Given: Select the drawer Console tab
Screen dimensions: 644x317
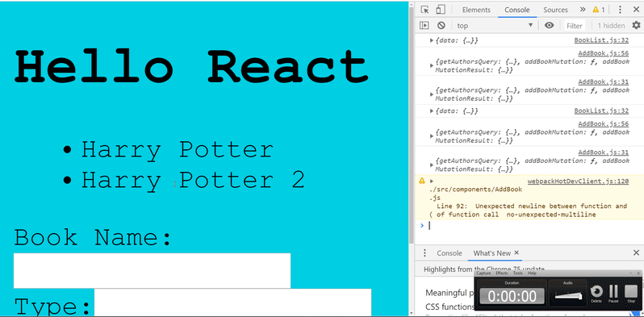Looking at the screenshot, I should click(x=450, y=253).
